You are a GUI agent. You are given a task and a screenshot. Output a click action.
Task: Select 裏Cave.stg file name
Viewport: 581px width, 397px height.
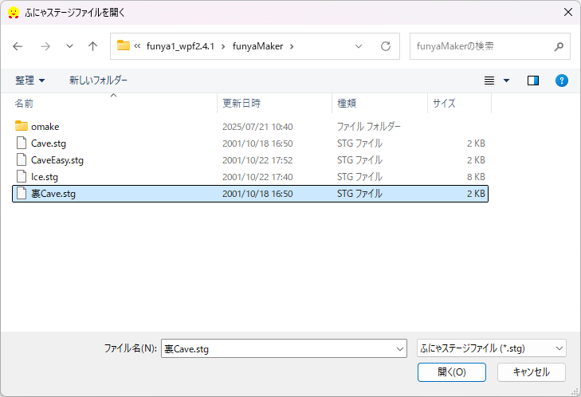click(x=53, y=194)
